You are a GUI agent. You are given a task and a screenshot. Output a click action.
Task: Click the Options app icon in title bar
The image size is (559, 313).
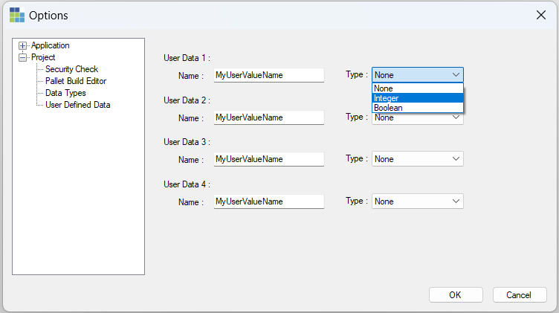16,15
